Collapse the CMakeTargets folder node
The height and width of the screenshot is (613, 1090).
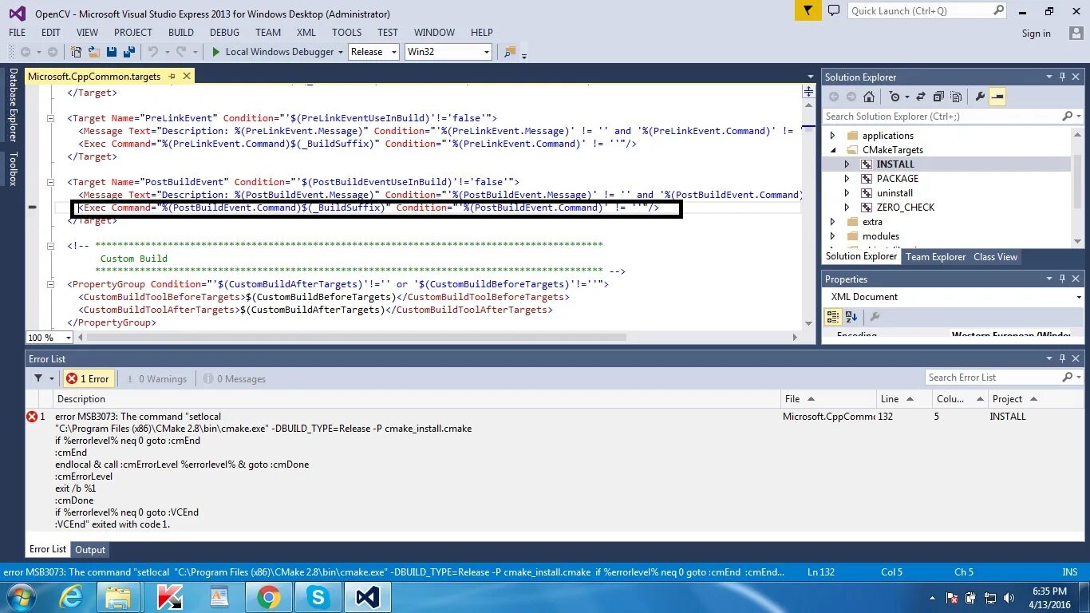pos(833,150)
